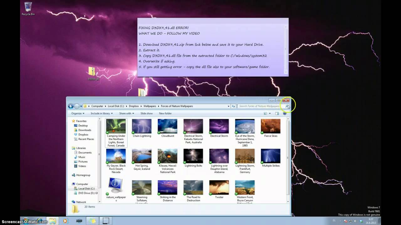Select Kilauea, Hawaii Volcanoes National Park
This screenshot has height=225, width=401.
168,161
